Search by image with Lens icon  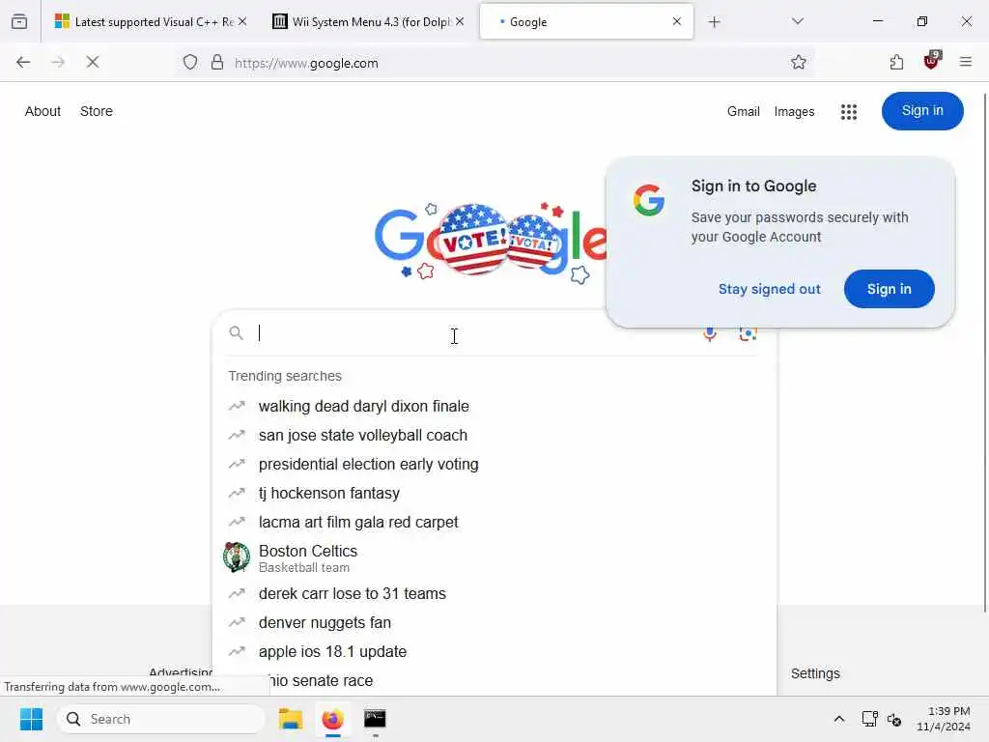click(x=749, y=334)
